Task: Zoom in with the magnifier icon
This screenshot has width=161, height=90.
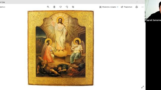Action: [48, 7]
